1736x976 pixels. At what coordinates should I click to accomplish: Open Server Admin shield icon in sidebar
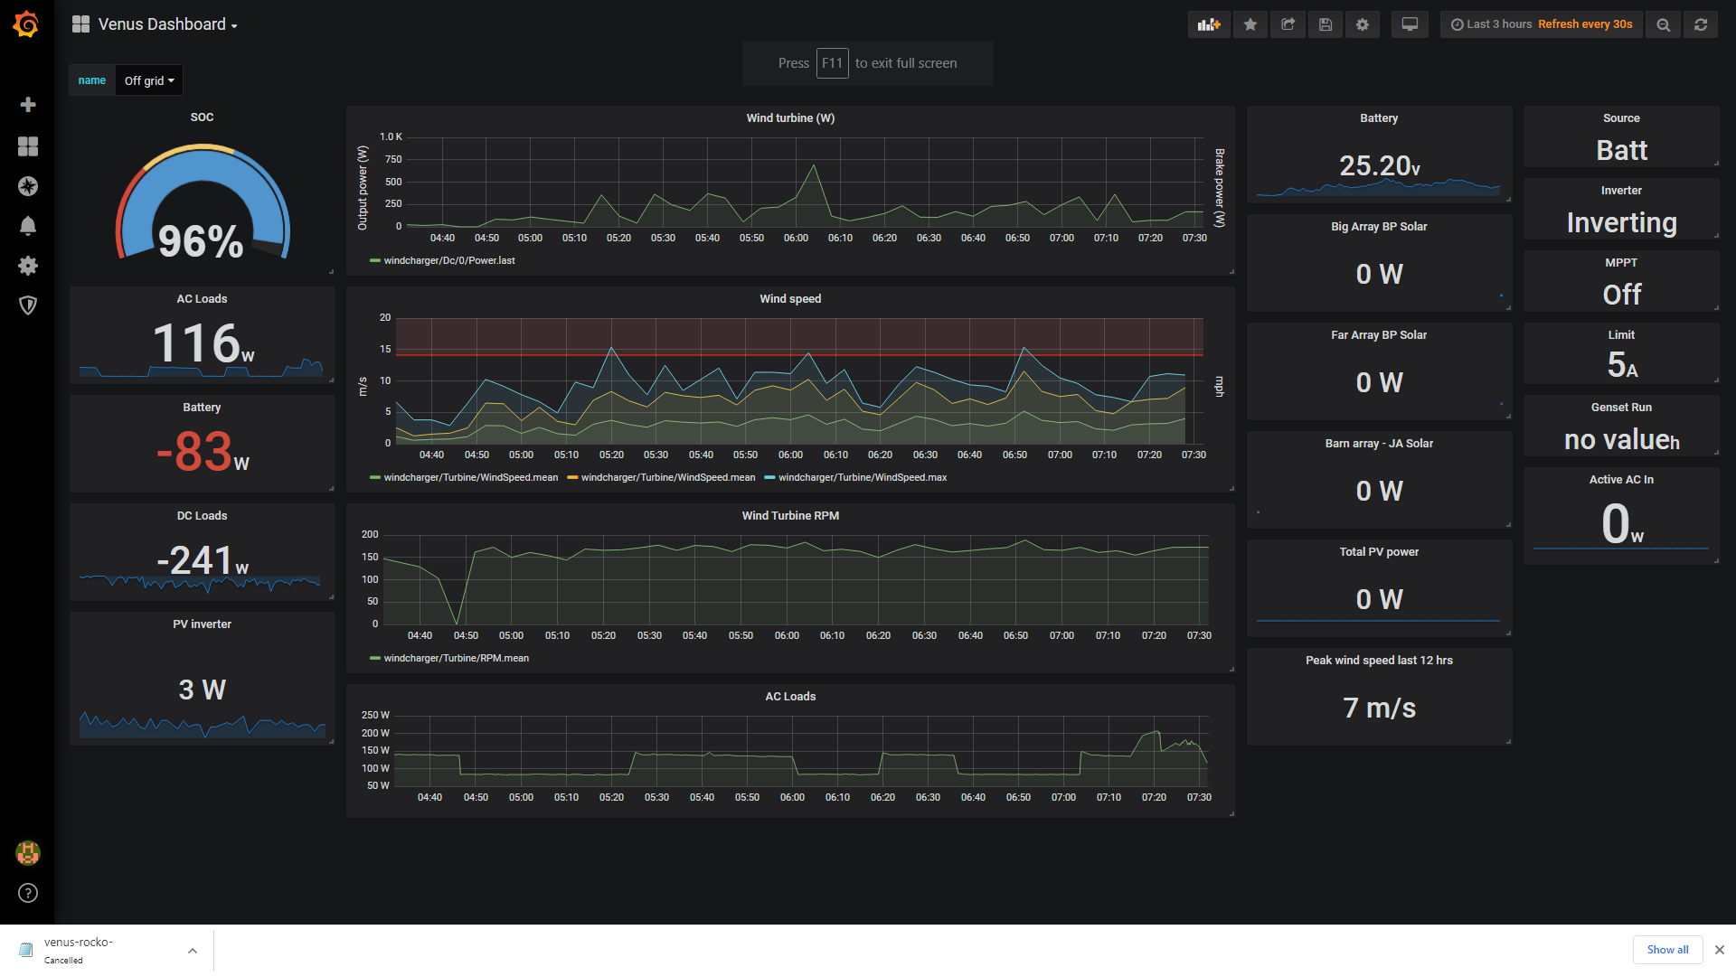(x=28, y=305)
